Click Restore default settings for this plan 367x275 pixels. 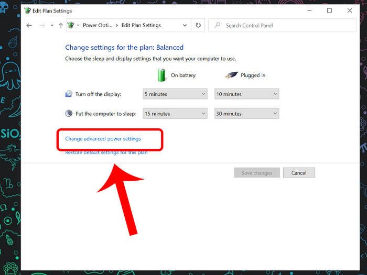106,152
